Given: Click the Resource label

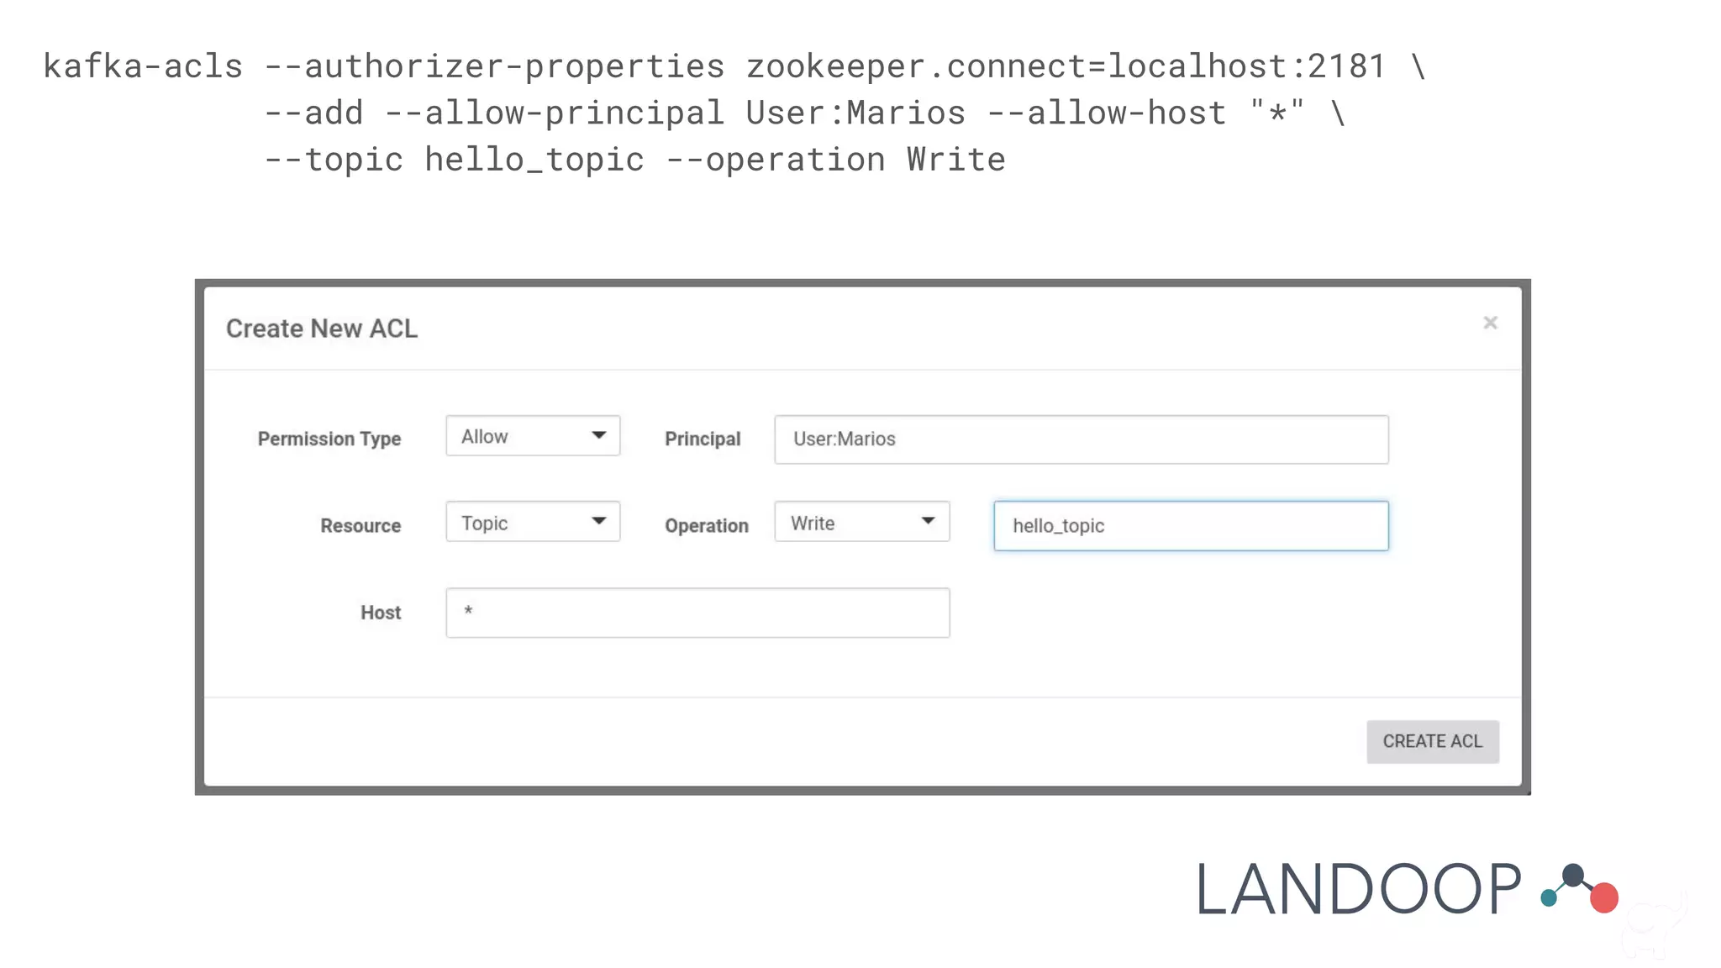Looking at the screenshot, I should 361,526.
